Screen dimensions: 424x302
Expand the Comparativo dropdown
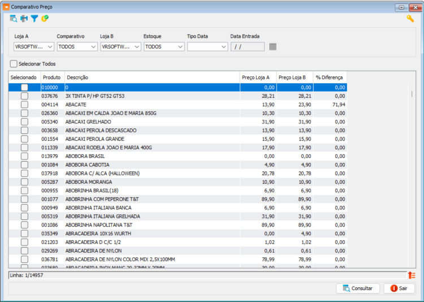tap(77, 46)
